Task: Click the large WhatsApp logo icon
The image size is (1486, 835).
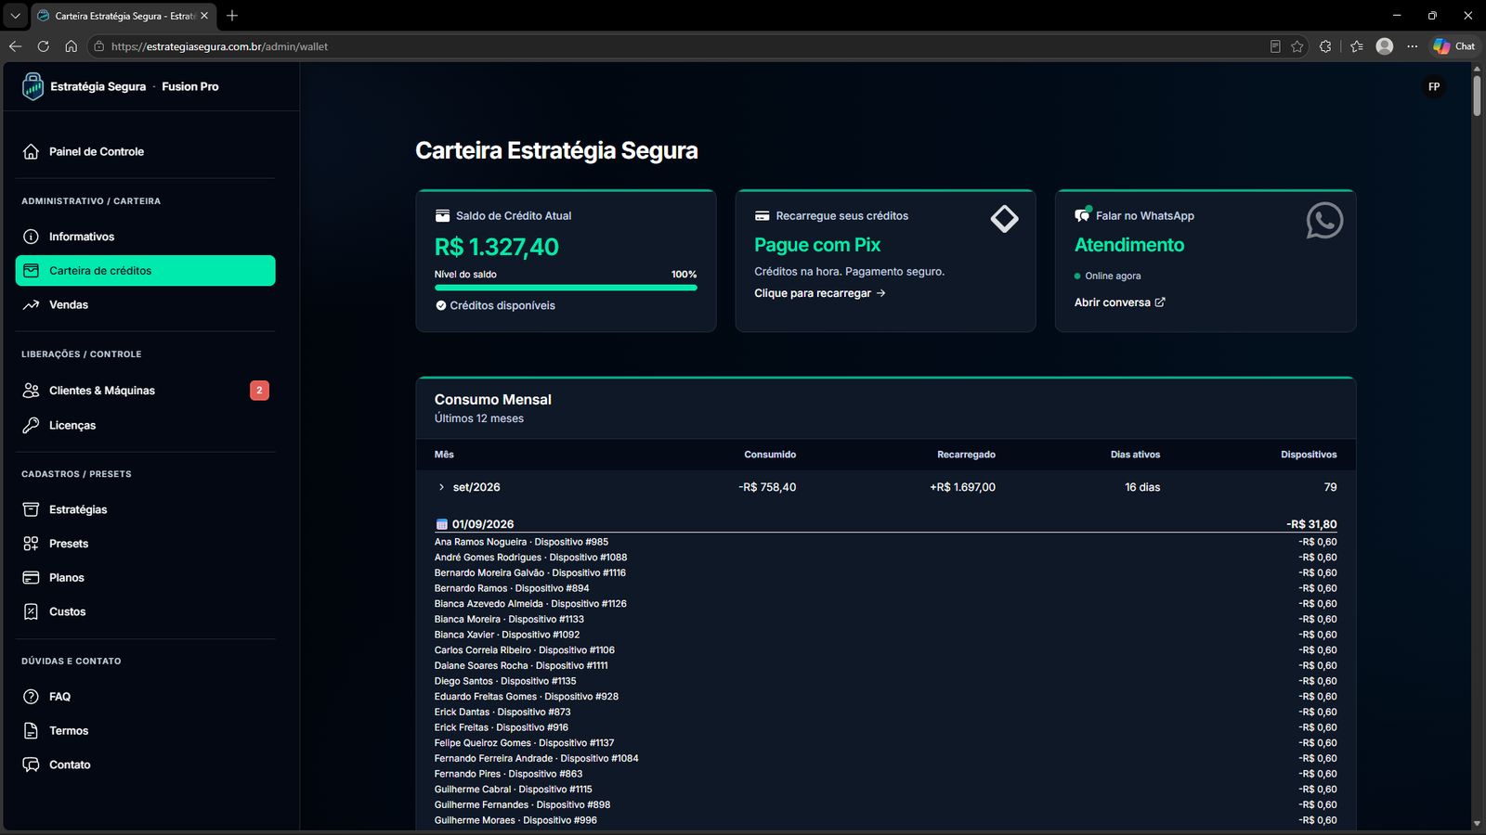Action: [x=1324, y=221]
